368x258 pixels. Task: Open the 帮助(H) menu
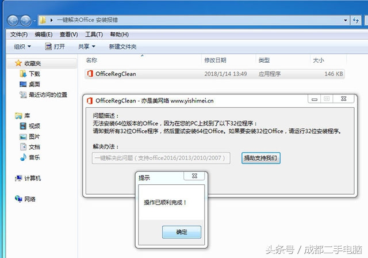click(119, 35)
